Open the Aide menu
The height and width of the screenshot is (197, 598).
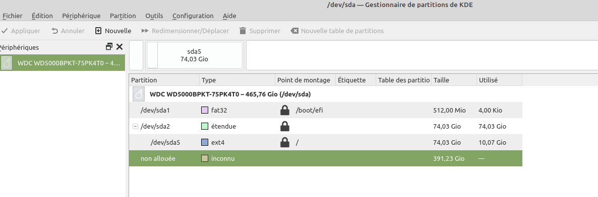pyautogui.click(x=229, y=16)
